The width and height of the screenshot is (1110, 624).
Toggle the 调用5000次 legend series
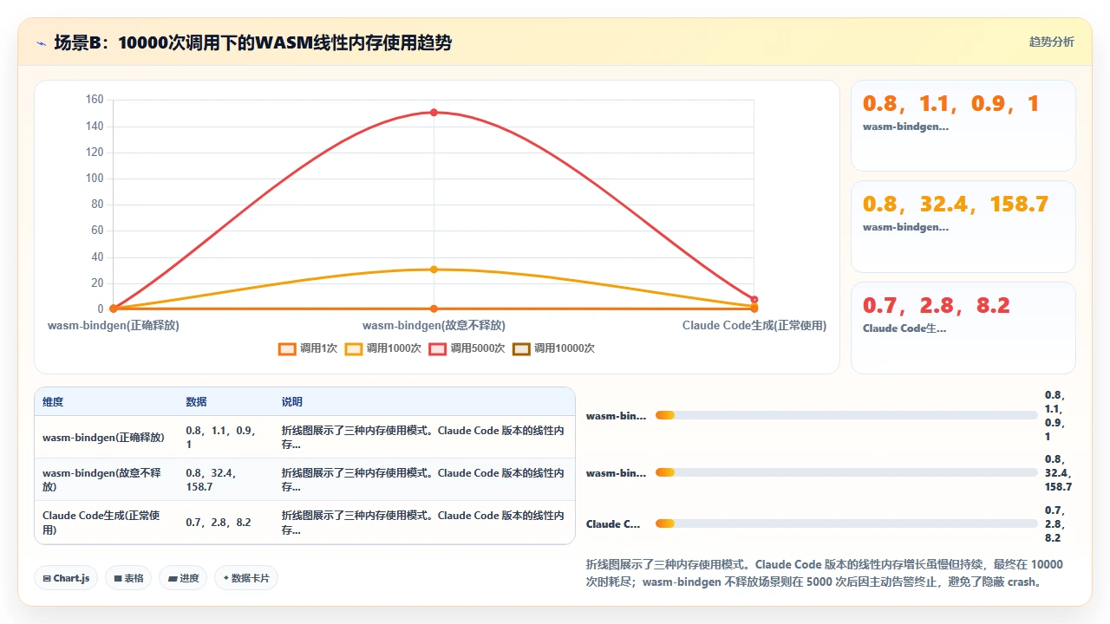(467, 348)
